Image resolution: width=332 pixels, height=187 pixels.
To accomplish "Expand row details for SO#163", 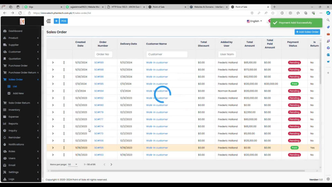I will pyautogui.click(x=53, y=155).
